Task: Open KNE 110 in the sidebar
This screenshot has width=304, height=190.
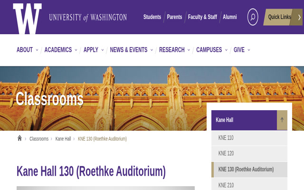Action: (x=249, y=138)
